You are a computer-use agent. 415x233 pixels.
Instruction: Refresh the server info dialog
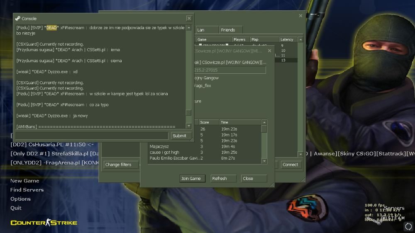click(x=223, y=179)
